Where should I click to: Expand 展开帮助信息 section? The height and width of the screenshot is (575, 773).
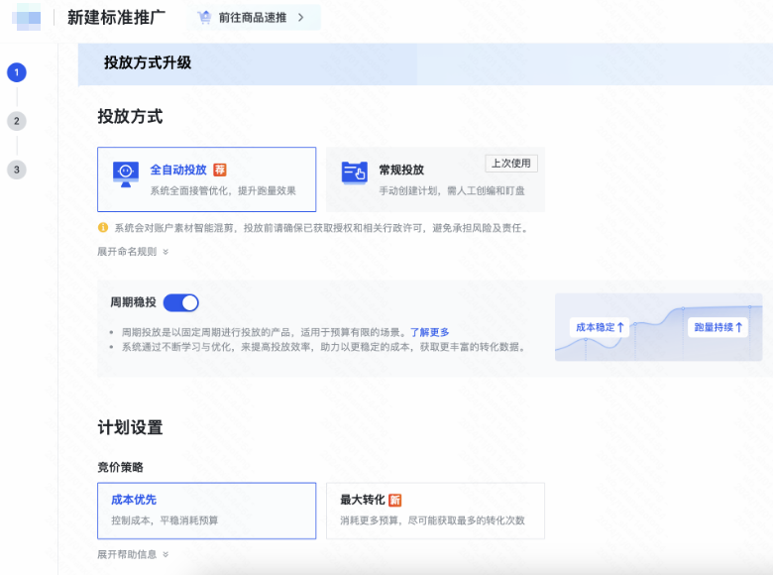[x=133, y=554]
